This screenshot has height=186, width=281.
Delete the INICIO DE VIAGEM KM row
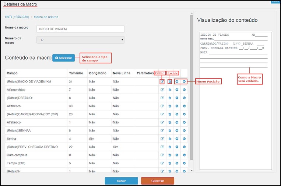[169, 81]
